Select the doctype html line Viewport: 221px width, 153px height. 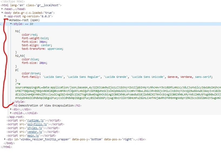[x=13, y=2]
